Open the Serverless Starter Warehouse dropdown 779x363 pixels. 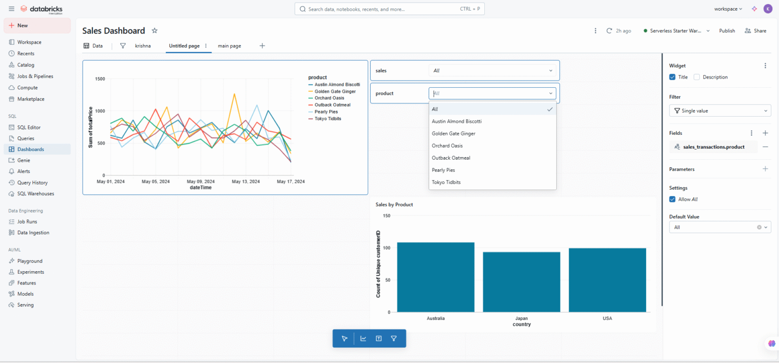tap(676, 30)
